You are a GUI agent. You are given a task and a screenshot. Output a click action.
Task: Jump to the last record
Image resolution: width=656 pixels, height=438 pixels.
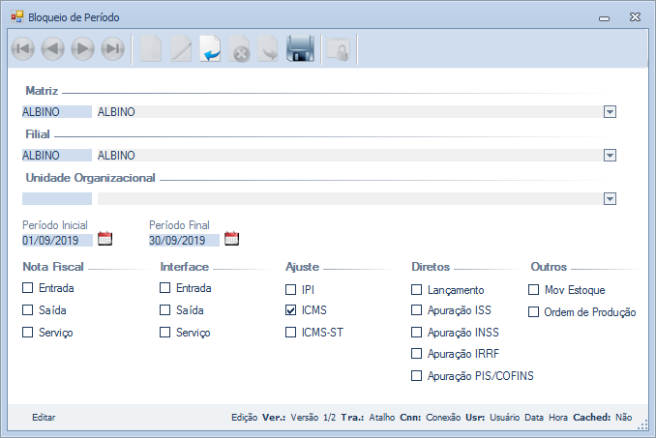pos(113,49)
